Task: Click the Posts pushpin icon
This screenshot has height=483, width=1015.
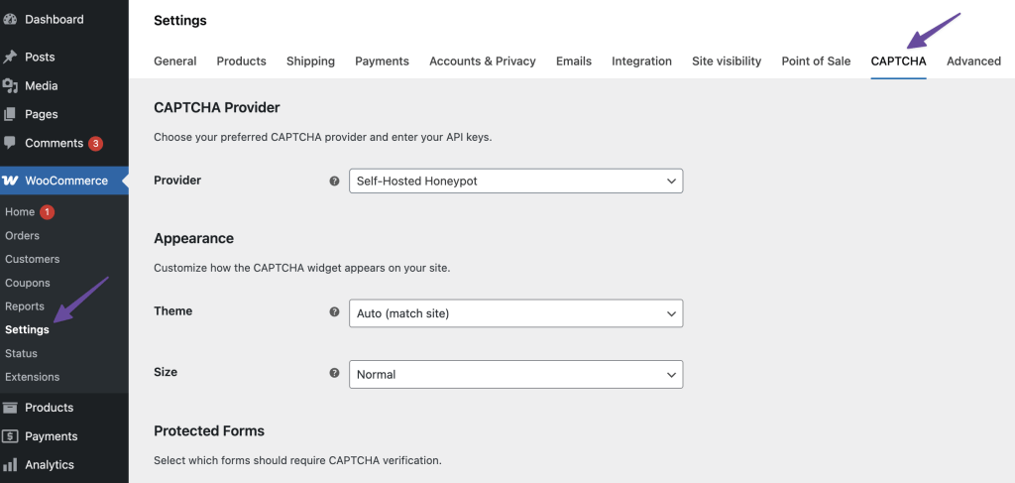Action: coord(10,57)
